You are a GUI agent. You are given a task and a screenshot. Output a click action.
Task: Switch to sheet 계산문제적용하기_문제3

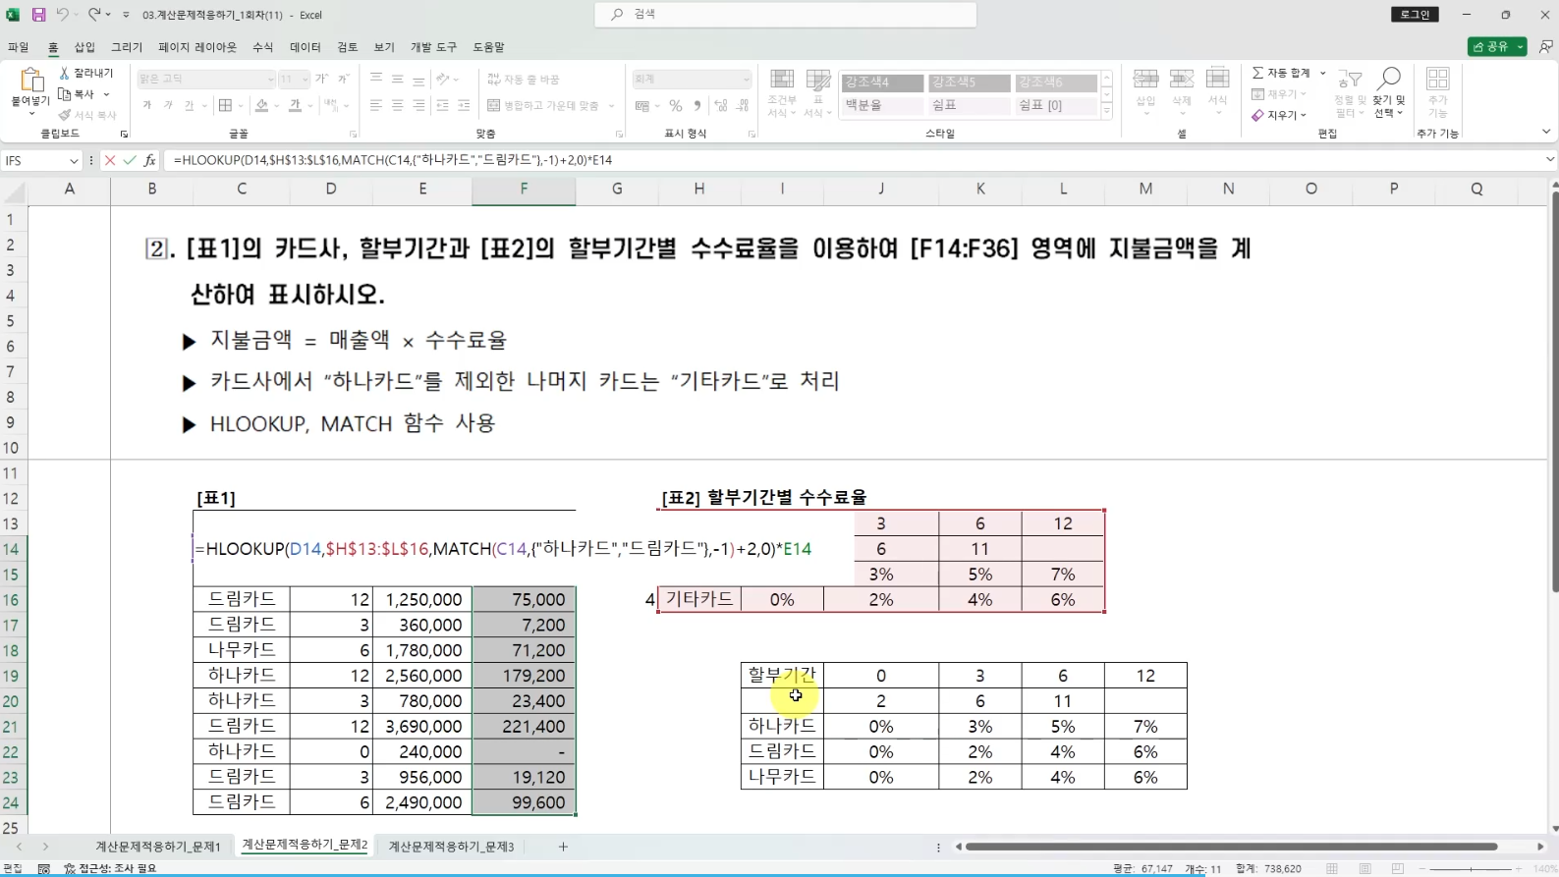click(451, 847)
